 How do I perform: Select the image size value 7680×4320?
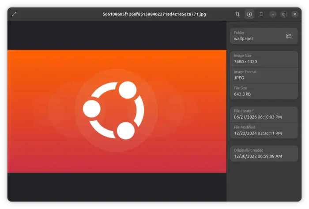point(245,62)
